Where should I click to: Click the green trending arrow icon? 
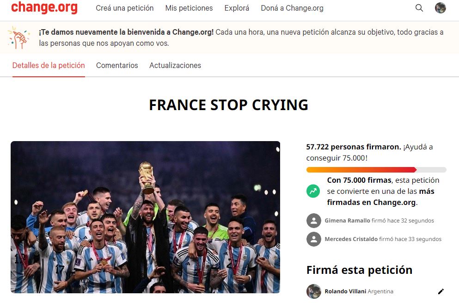tap(313, 191)
